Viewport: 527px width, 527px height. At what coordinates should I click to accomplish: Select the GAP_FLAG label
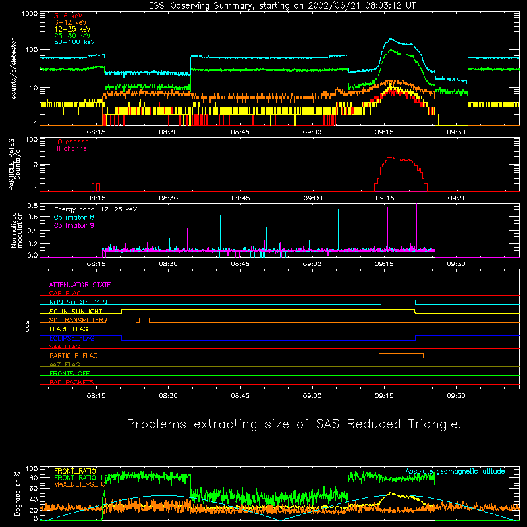(65, 293)
